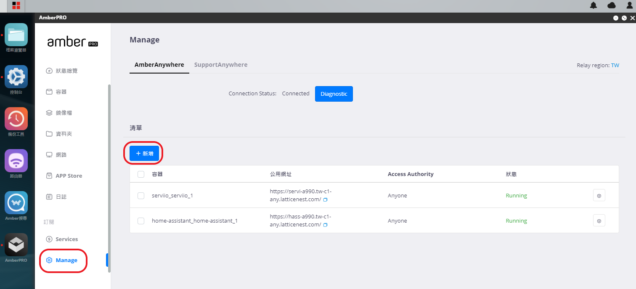636x289 pixels.
Task: Copy the serviio public URL
Action: coord(325,200)
